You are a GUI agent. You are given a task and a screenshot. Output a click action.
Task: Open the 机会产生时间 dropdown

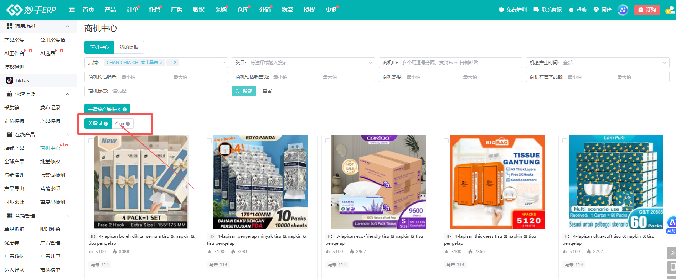click(598, 63)
